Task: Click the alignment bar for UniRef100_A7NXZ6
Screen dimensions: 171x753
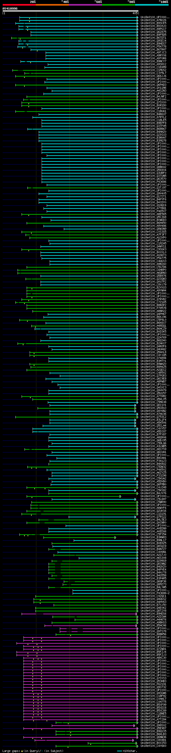Action: 79,20
